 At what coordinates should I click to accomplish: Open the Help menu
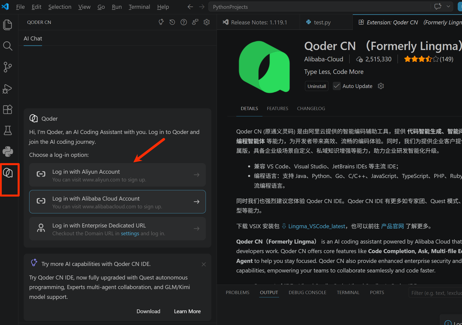pyautogui.click(x=163, y=7)
